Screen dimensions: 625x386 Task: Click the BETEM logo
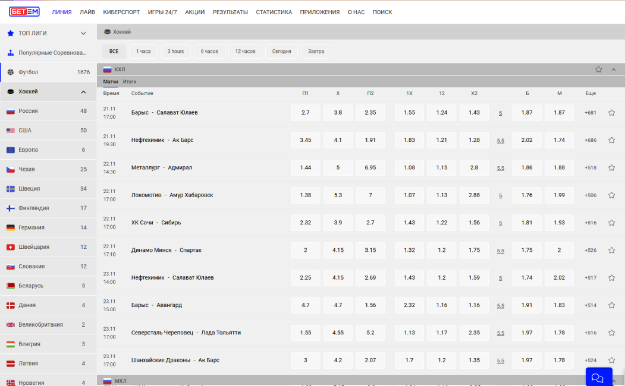(x=24, y=12)
